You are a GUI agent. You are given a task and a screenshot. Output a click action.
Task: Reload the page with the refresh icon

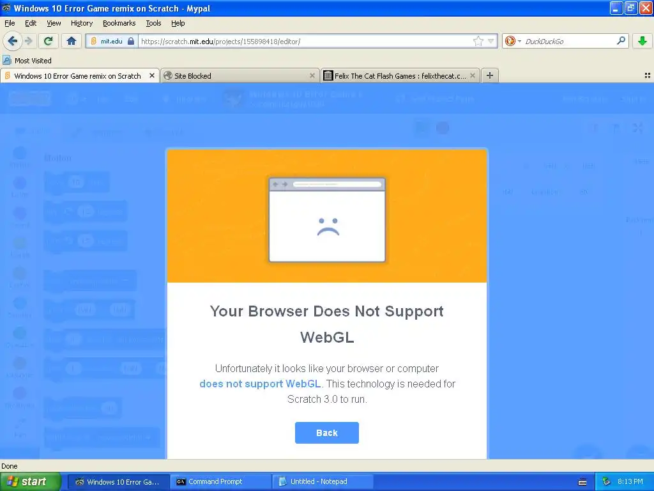coord(49,41)
